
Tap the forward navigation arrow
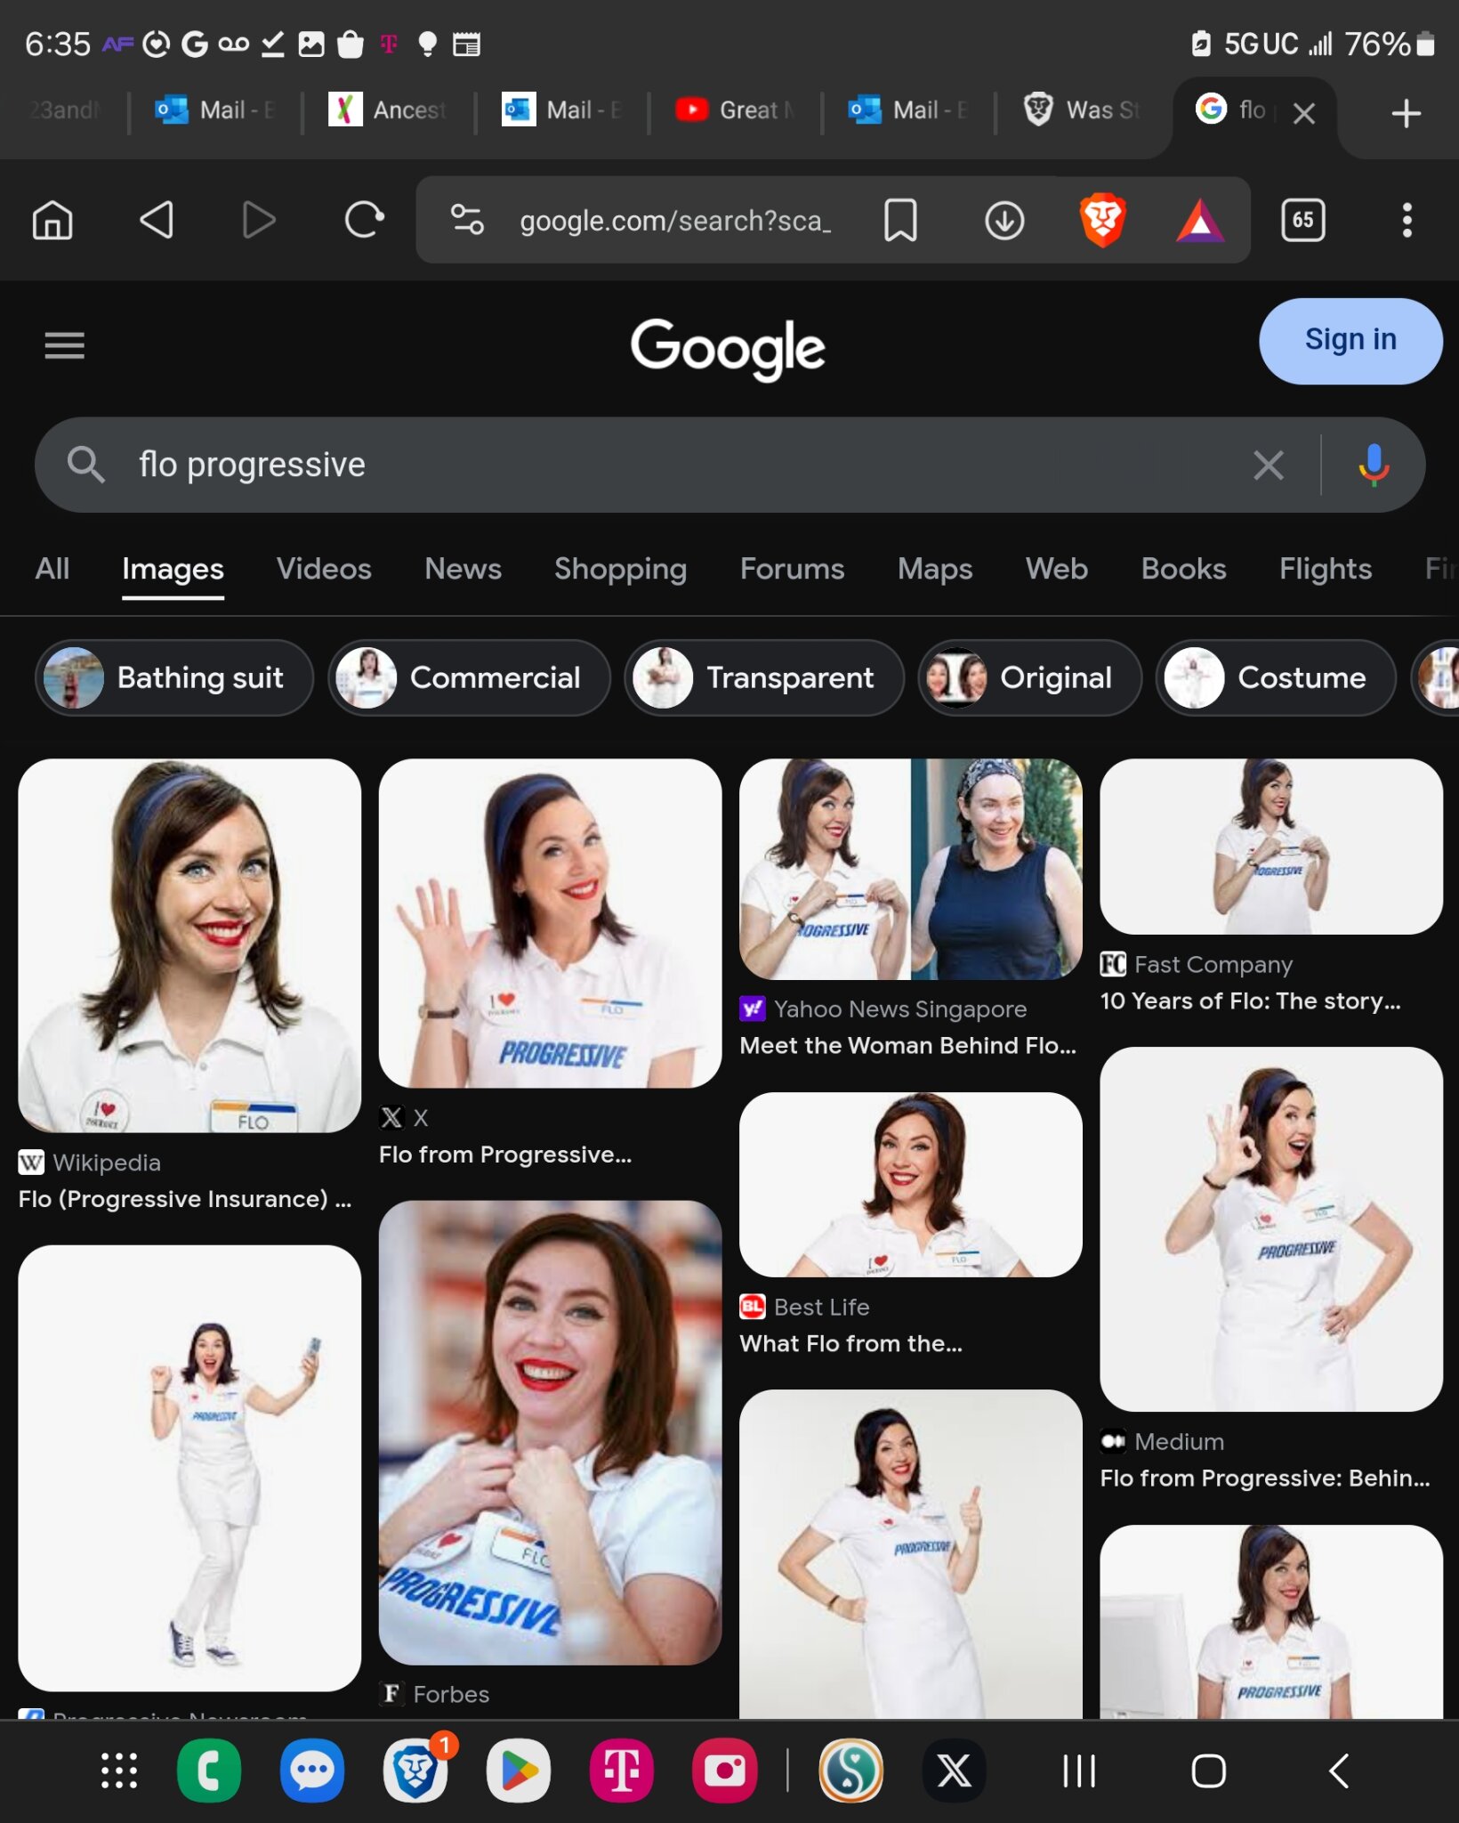point(258,220)
